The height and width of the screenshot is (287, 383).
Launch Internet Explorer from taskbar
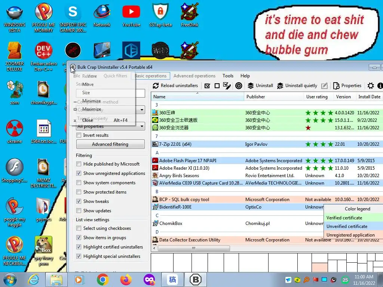[x=33, y=280]
